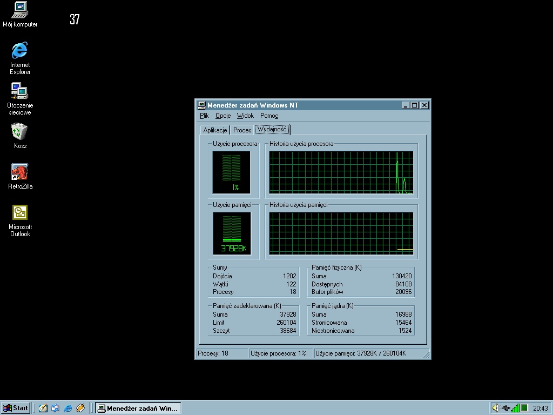
Task: Switch to the Proces tab
Action: (242, 130)
